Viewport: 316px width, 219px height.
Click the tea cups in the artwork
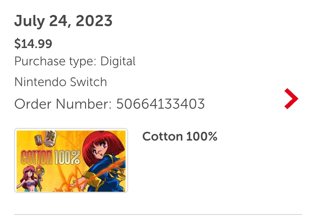click(x=46, y=138)
